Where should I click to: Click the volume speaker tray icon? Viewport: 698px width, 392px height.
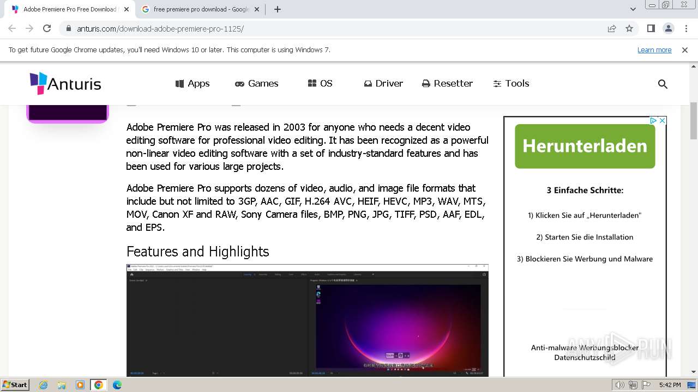point(620,385)
